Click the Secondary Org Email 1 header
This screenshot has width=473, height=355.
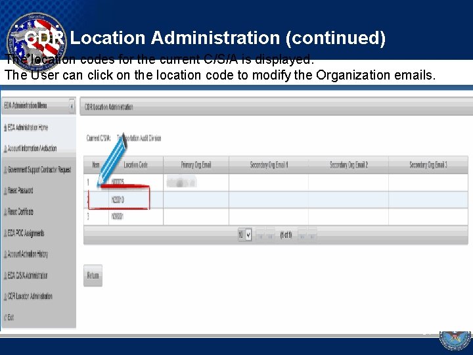(x=269, y=165)
